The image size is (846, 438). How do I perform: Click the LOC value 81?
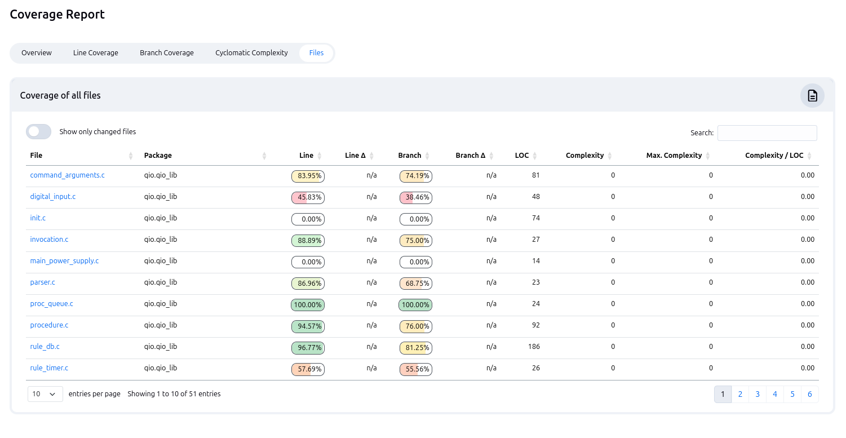pos(536,175)
